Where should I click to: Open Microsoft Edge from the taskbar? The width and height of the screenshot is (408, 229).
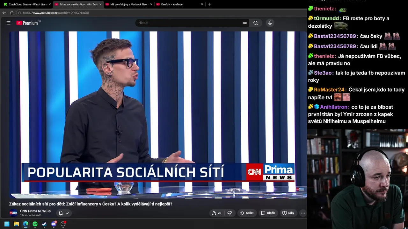pos(25,224)
